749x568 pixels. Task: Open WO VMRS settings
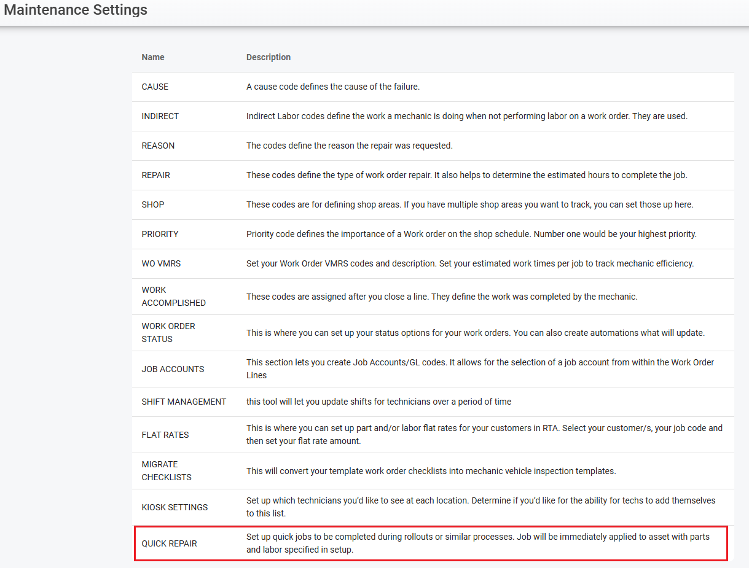[x=161, y=263]
